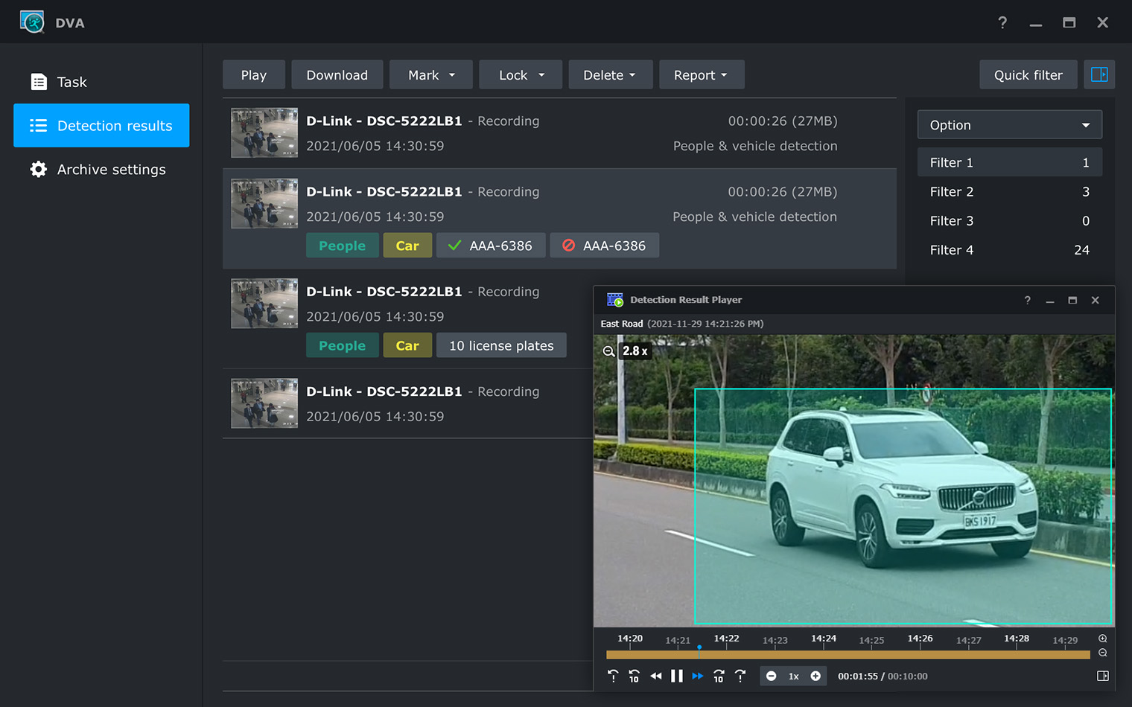Open the Option combo box
The height and width of the screenshot is (707, 1132).
(1009, 125)
